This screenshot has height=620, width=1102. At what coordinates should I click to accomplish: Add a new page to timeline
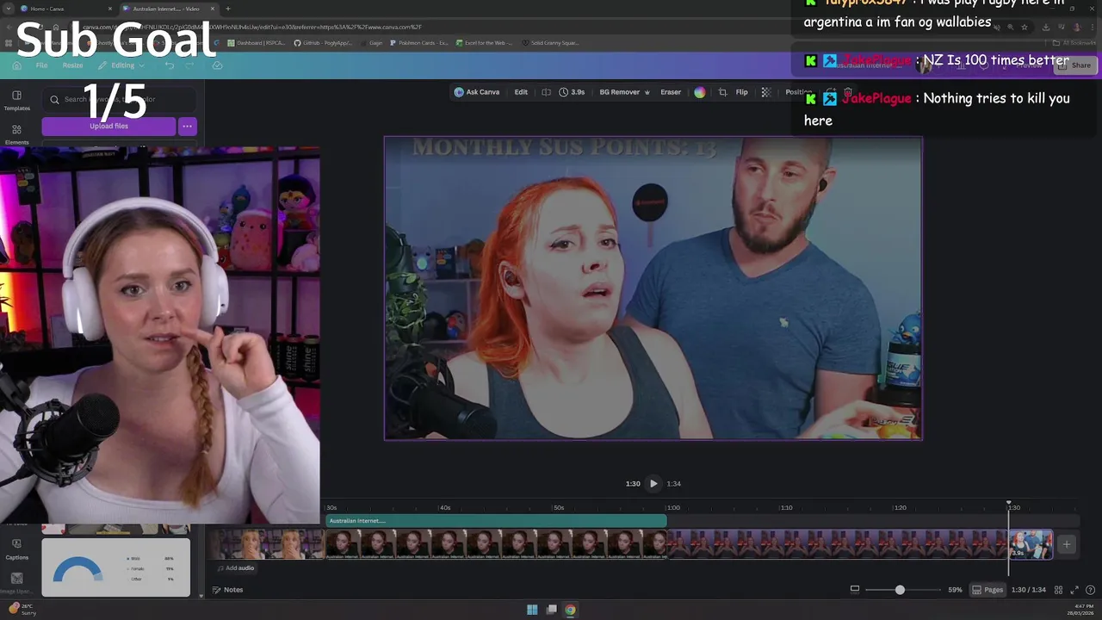(x=1066, y=544)
